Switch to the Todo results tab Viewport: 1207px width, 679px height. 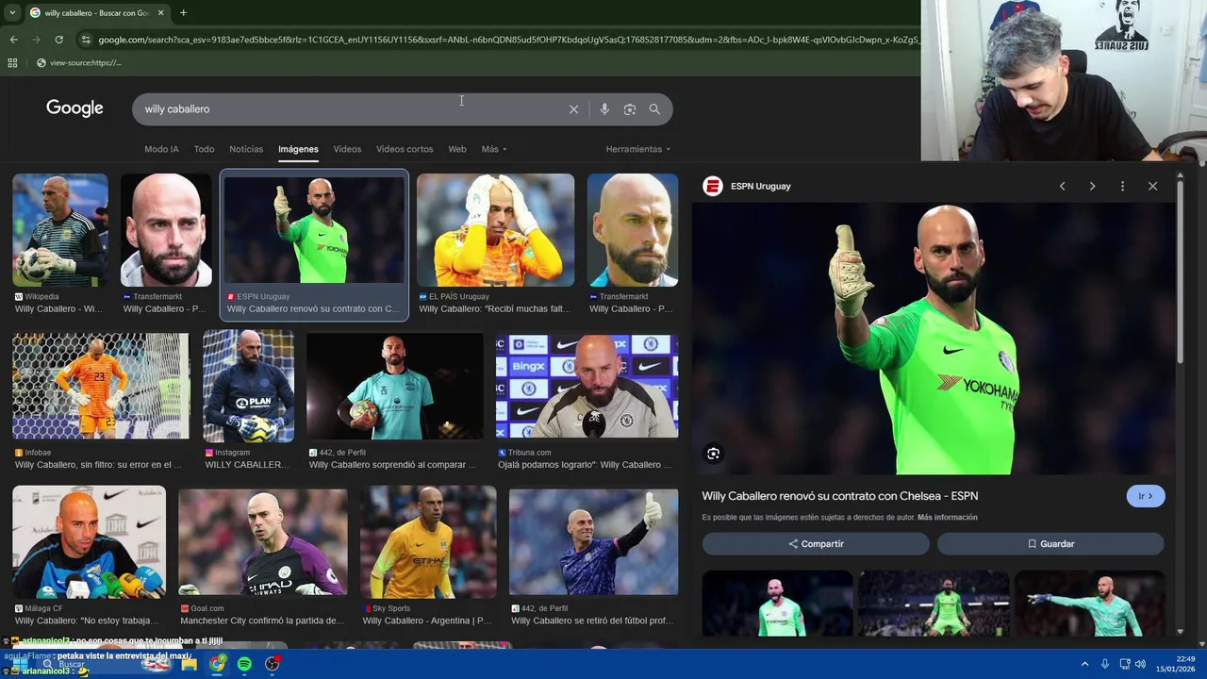click(204, 149)
